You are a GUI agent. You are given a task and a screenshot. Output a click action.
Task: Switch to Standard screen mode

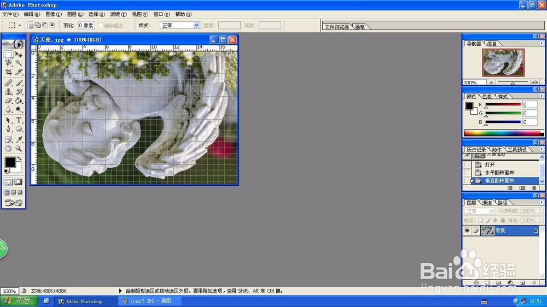tap(7, 192)
